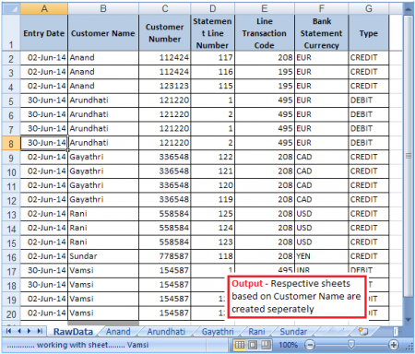
Task: Click the Type header cell
Action: click(x=369, y=32)
